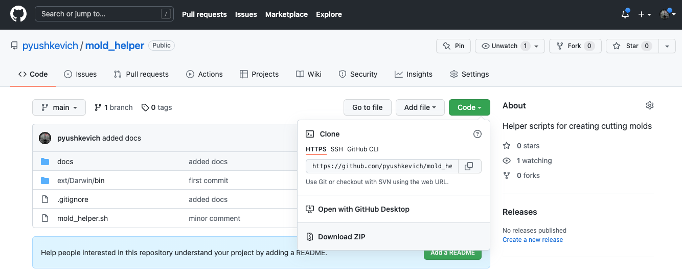The image size is (682, 270).
Task: Open the docs folder
Action: [x=65, y=162]
